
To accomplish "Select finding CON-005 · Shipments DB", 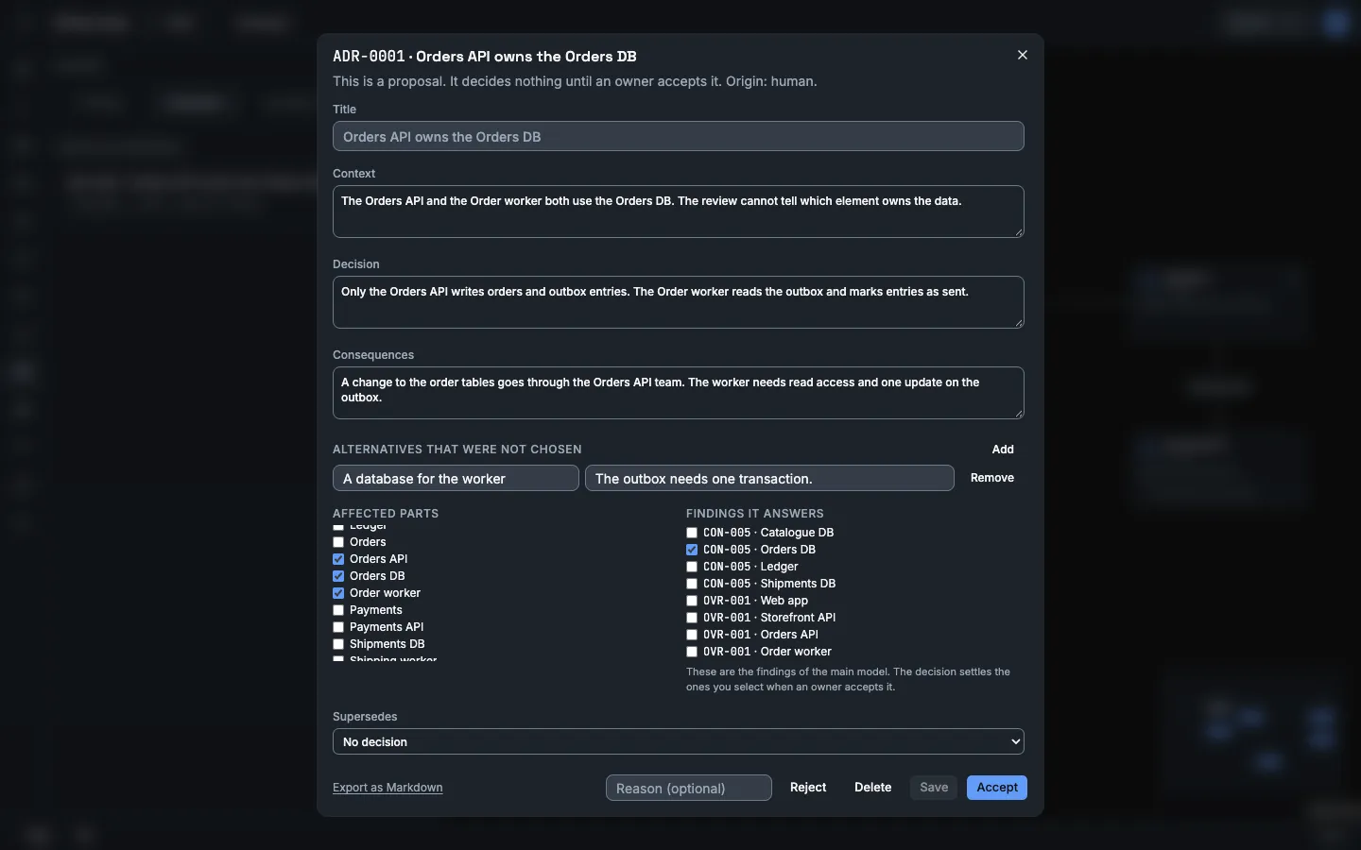I will click(692, 584).
